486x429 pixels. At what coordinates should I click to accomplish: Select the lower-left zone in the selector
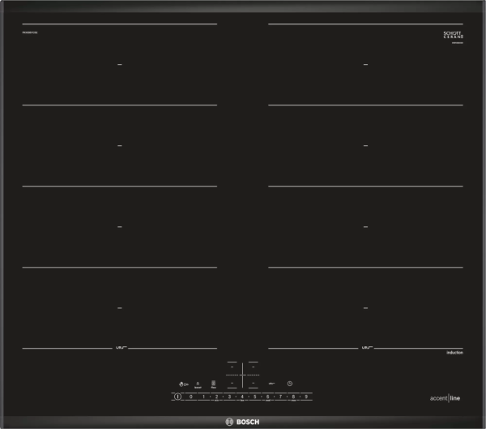(x=232, y=382)
